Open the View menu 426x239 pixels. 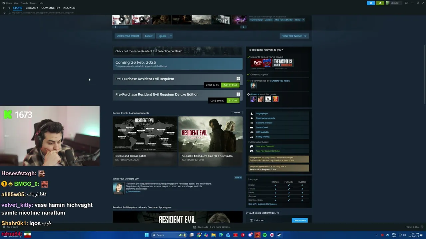(16, 3)
